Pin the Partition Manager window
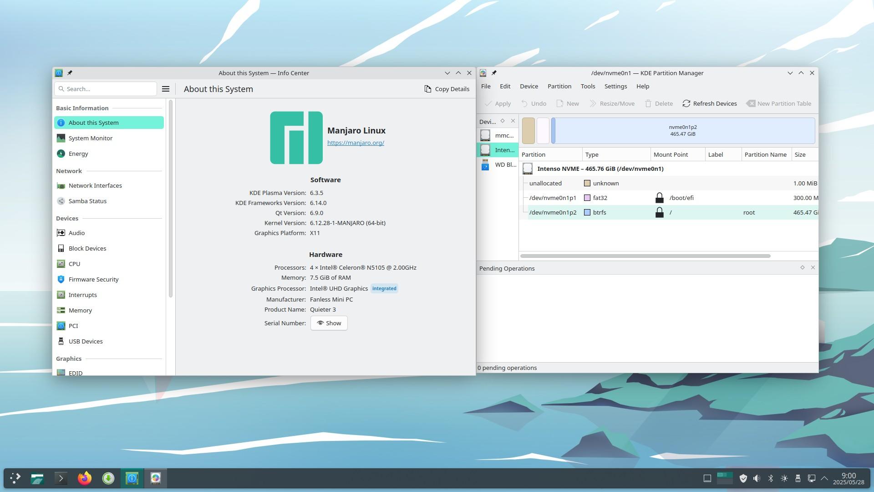The height and width of the screenshot is (492, 874). 494,73
